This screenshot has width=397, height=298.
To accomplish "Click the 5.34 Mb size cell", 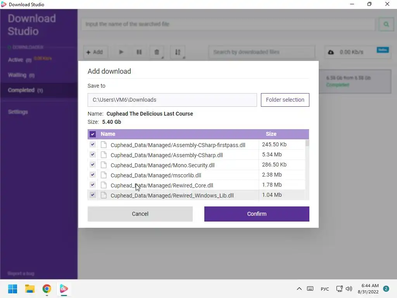I will (272, 154).
